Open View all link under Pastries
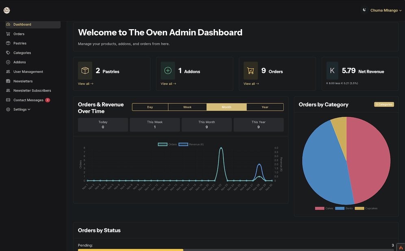Viewport: 405px width, 251px height. coord(86,84)
